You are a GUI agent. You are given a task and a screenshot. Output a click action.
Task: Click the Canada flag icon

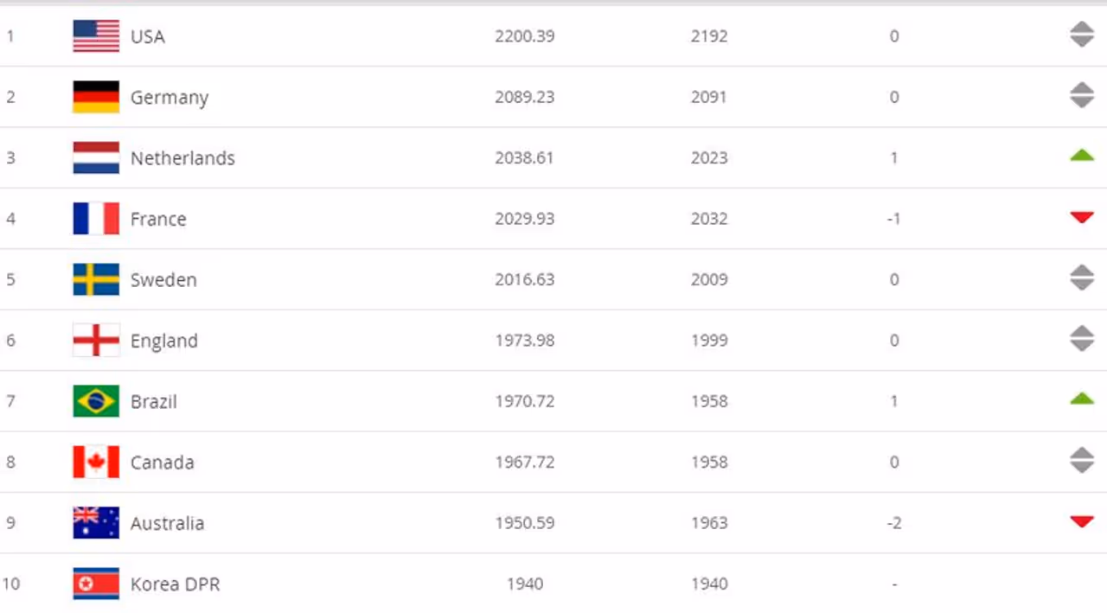[96, 462]
